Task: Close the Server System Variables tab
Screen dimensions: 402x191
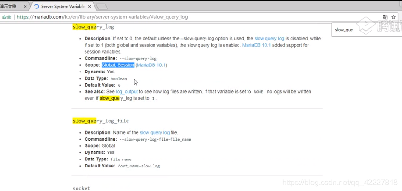Action: click(89, 7)
